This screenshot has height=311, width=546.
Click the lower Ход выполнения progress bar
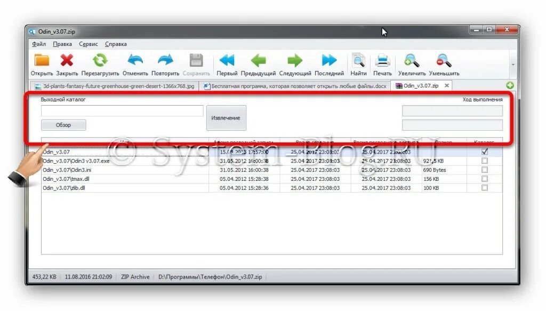pyautogui.click(x=452, y=125)
